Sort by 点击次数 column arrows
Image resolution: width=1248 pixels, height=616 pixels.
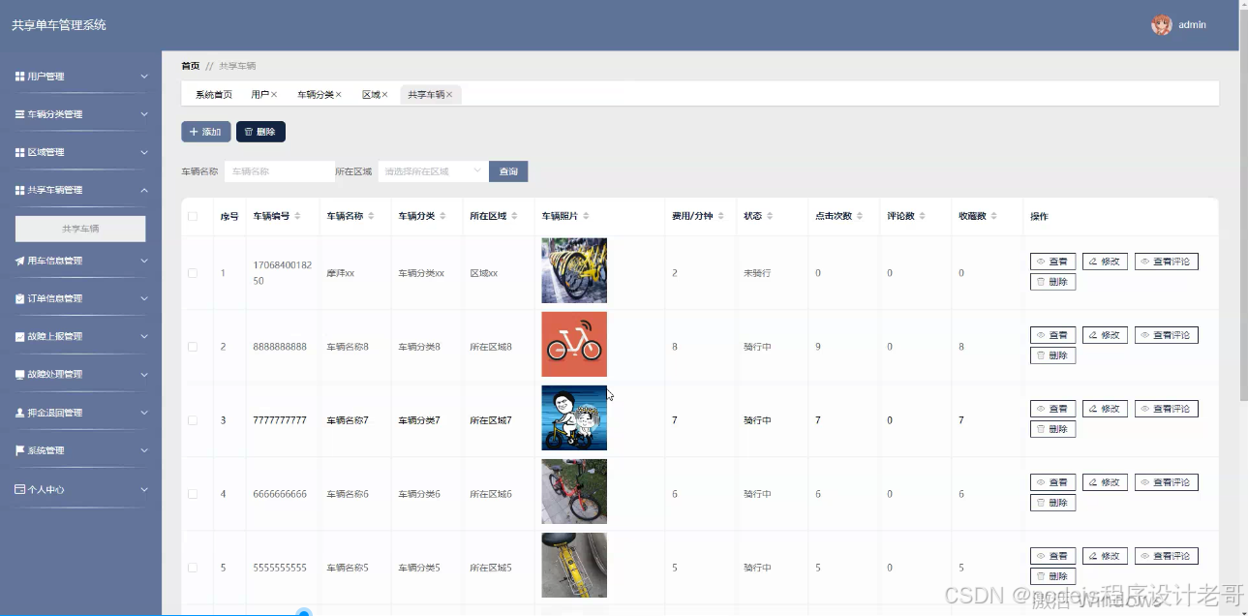(x=861, y=216)
